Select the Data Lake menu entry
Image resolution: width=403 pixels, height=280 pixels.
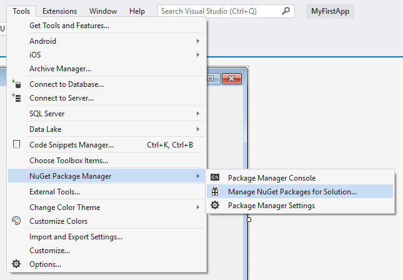tap(107, 129)
